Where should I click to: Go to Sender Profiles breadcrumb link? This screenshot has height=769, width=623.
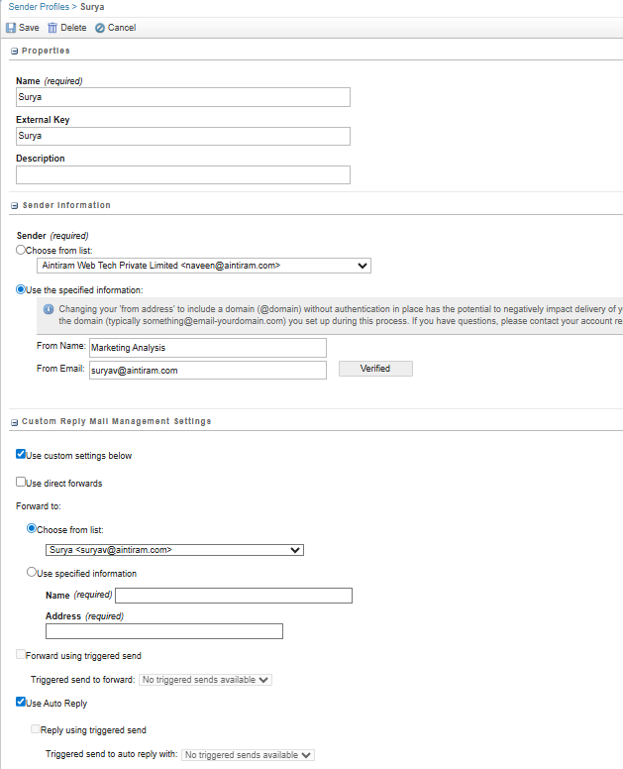36,7
